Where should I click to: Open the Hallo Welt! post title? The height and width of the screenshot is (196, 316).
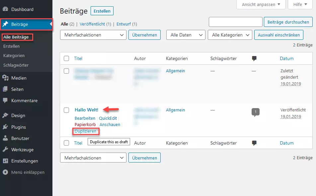coord(86,110)
